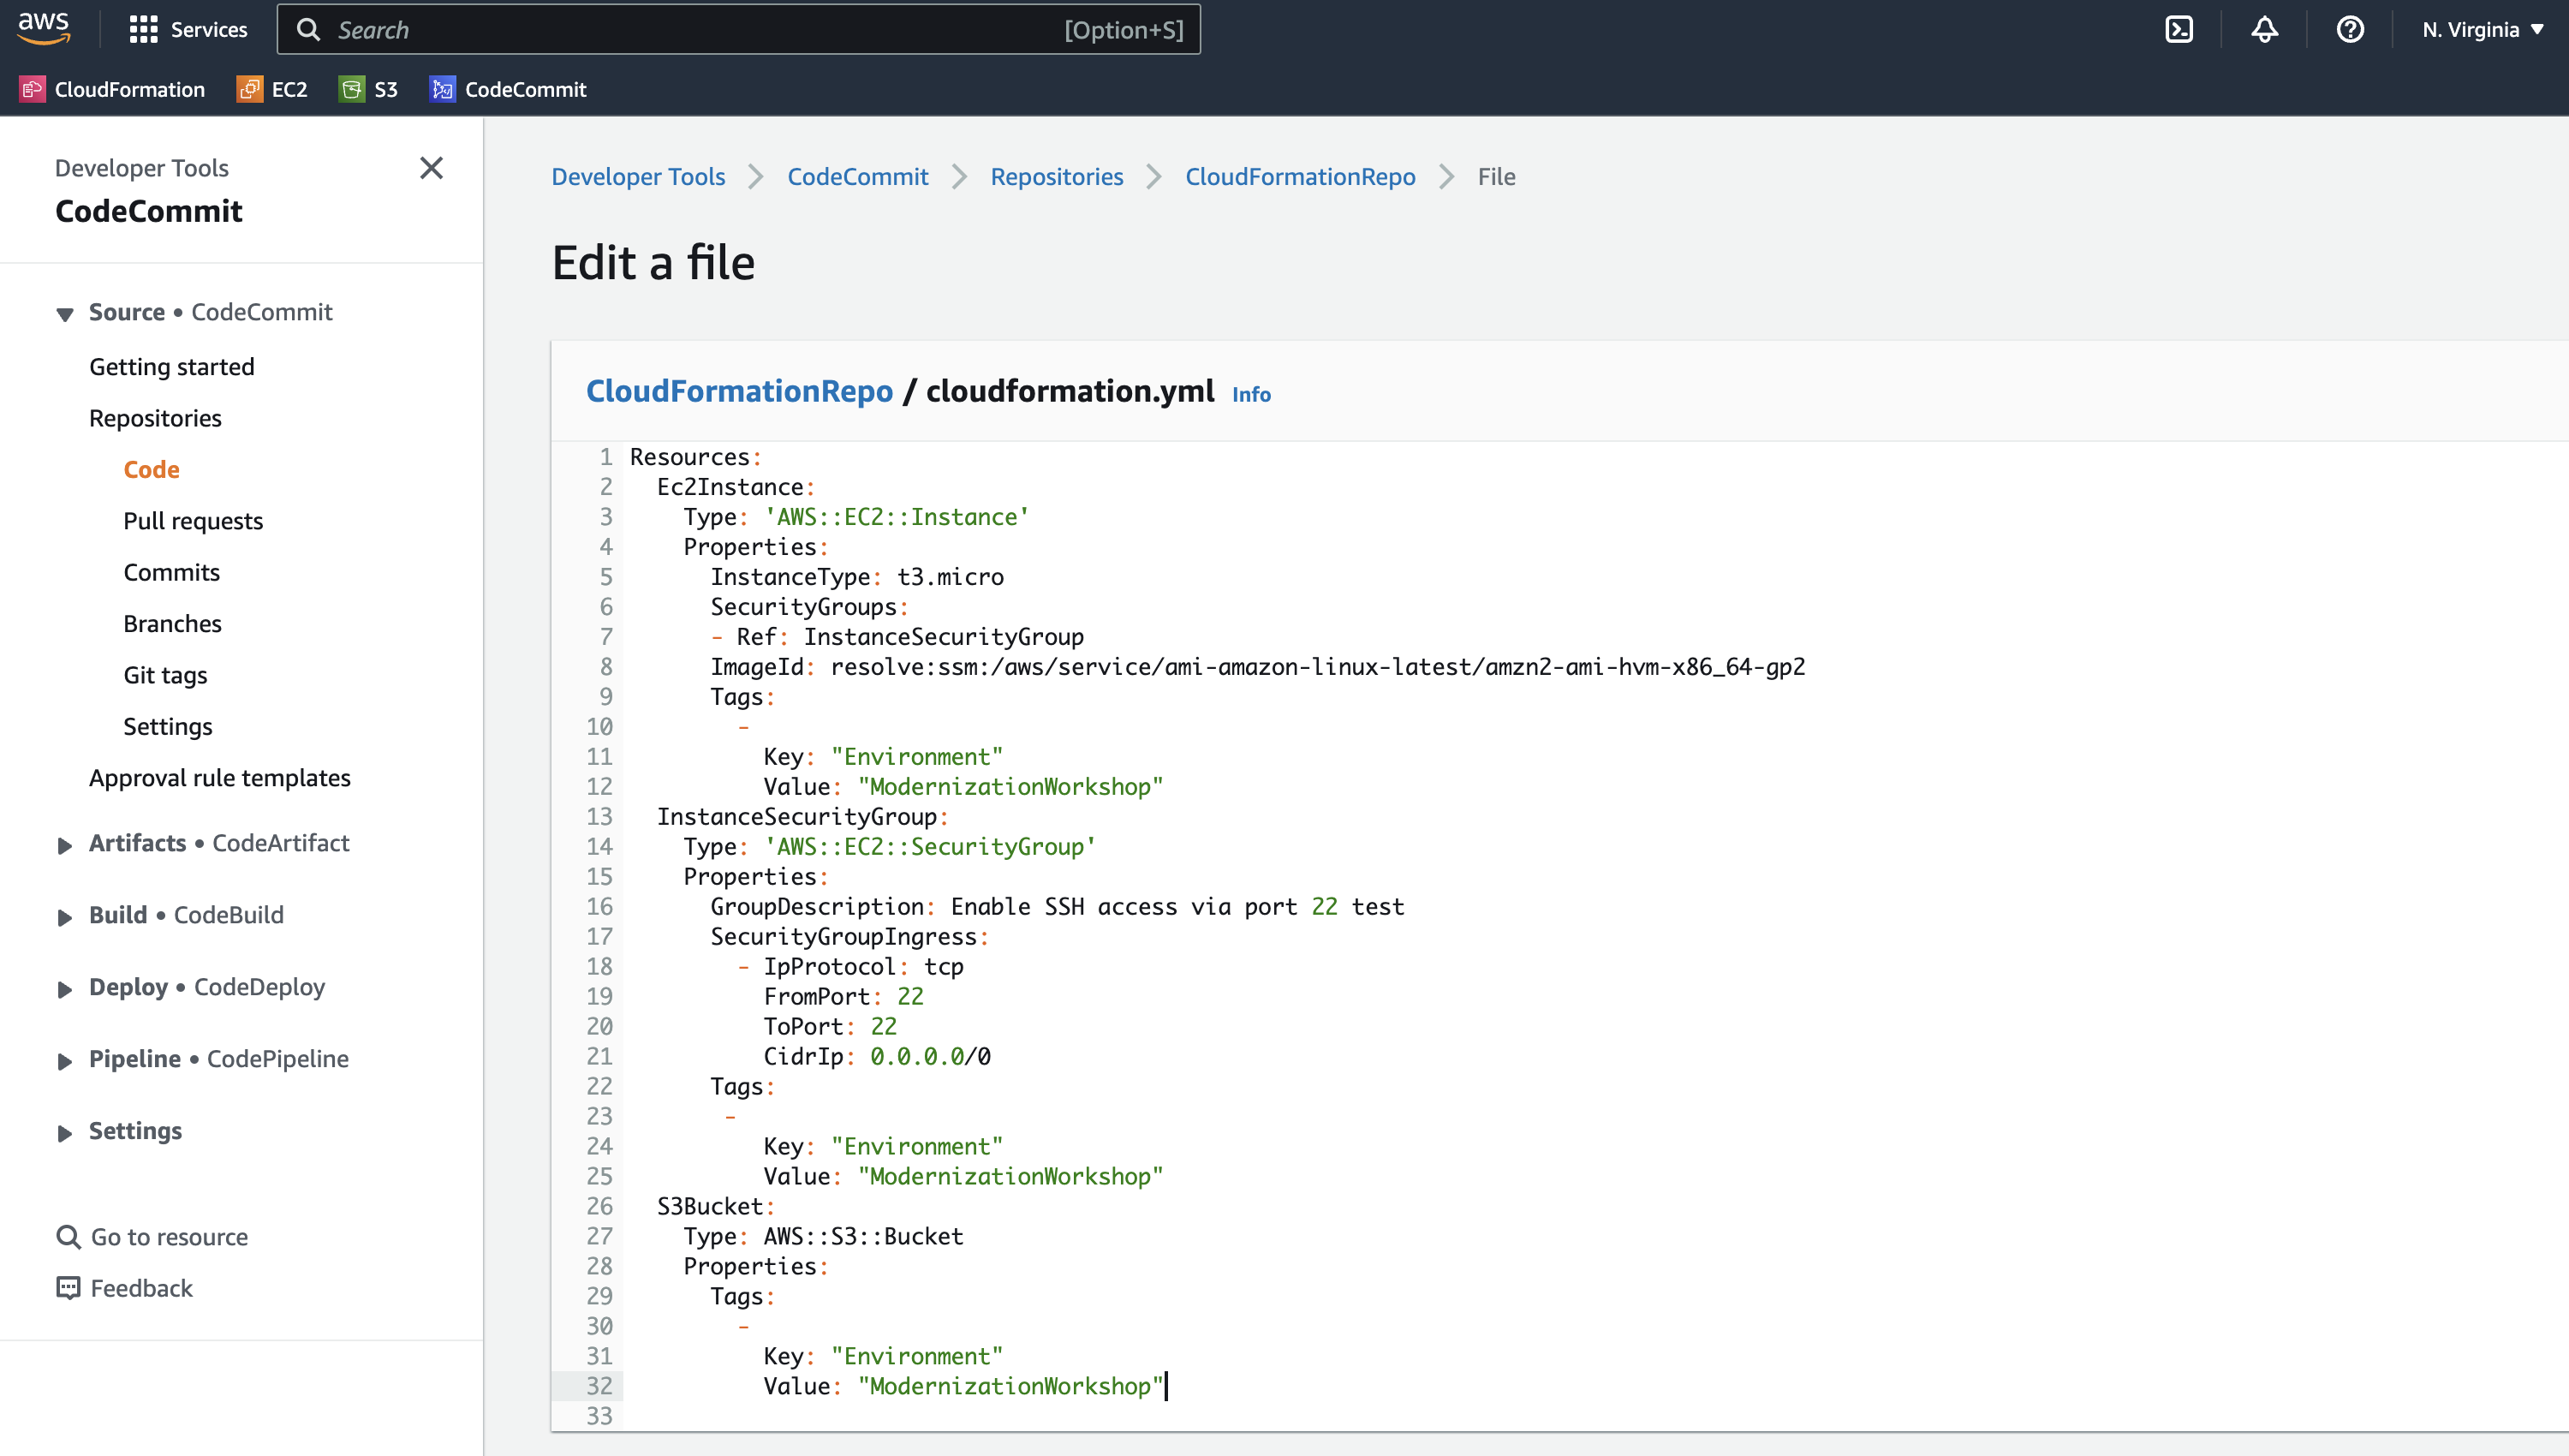Open the Info link beside cloudformation.yml
This screenshot has width=2569, height=1456.
tap(1250, 395)
